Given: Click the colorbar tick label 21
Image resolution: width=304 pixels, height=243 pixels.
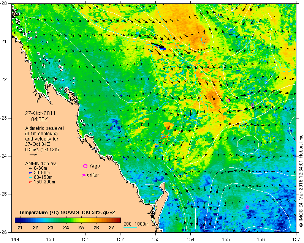Looking at the screenshot, I should pyautogui.click(x=20, y=228).
